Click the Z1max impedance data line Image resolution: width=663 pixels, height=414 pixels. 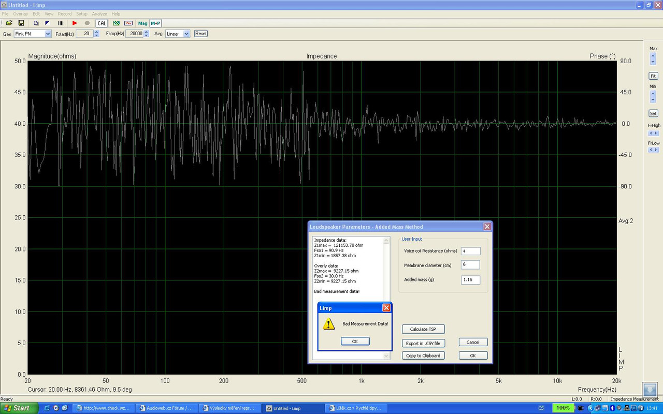(x=339, y=245)
